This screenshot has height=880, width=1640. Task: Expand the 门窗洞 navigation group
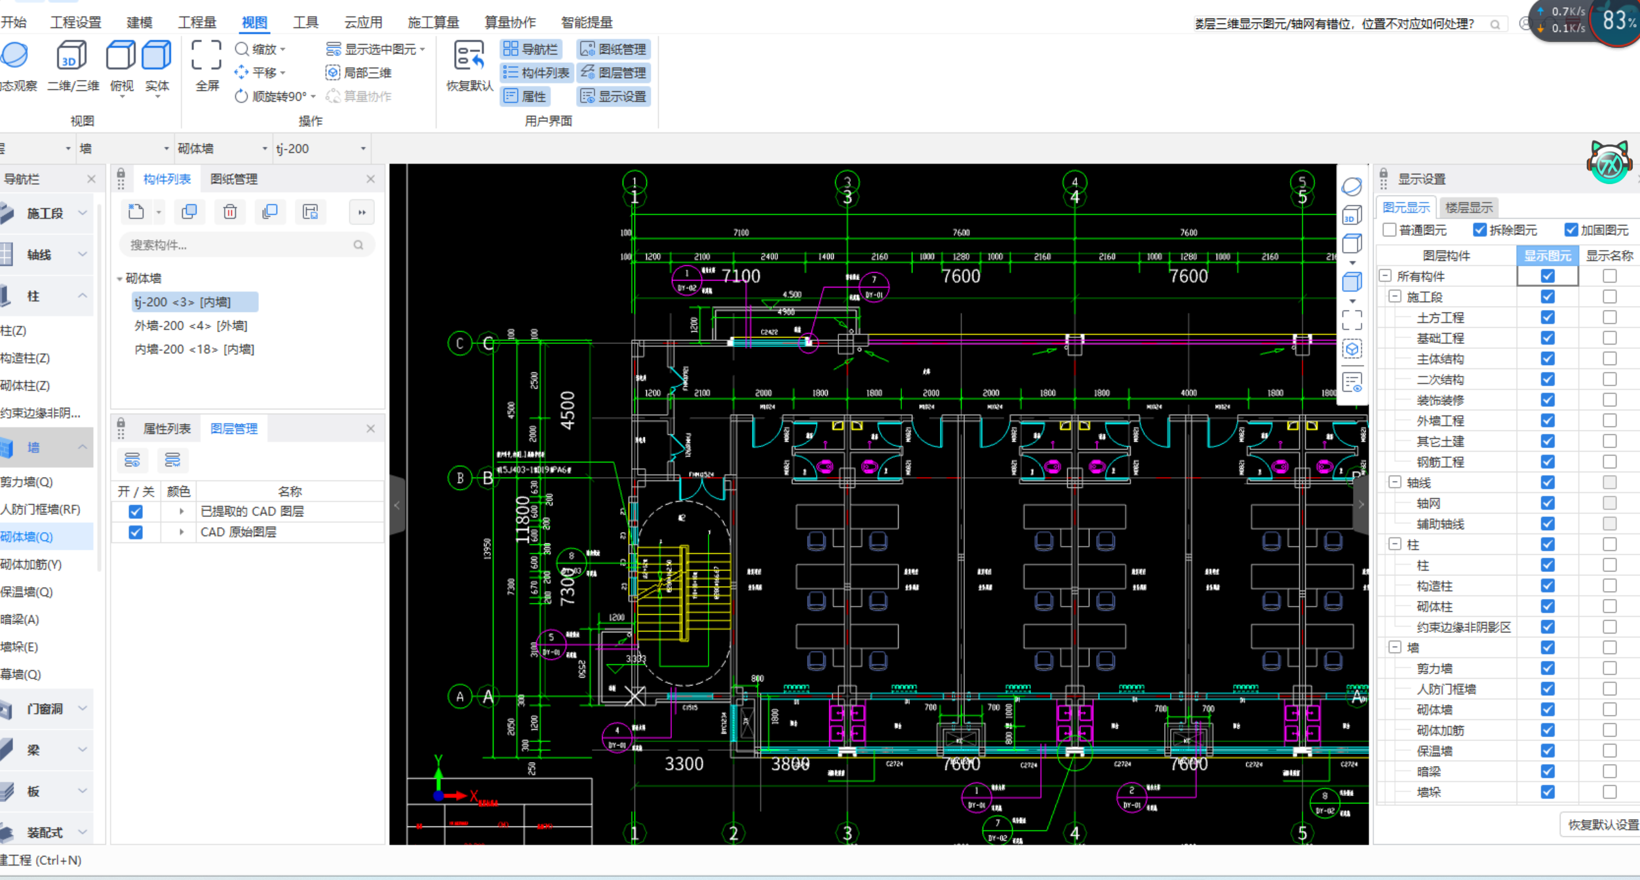pyautogui.click(x=45, y=708)
